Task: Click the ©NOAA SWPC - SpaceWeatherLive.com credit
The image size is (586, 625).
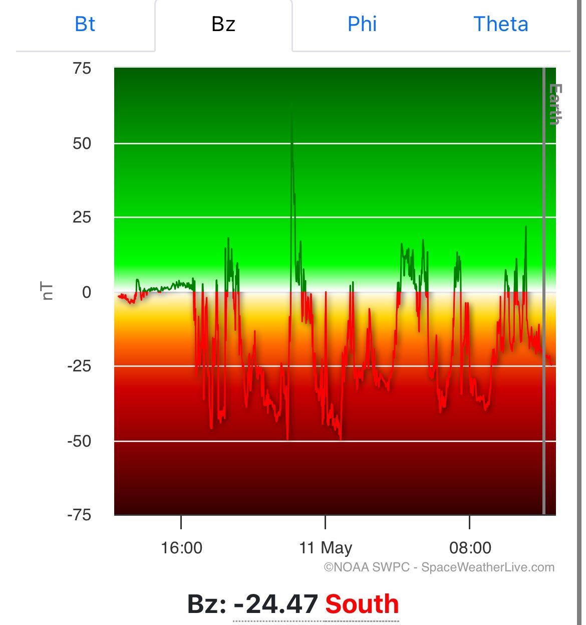Action: click(439, 567)
